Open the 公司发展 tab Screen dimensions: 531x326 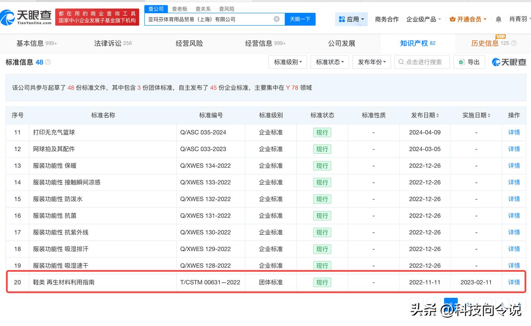point(342,43)
